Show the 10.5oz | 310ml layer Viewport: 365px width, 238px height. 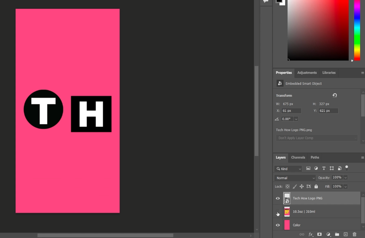click(x=278, y=212)
